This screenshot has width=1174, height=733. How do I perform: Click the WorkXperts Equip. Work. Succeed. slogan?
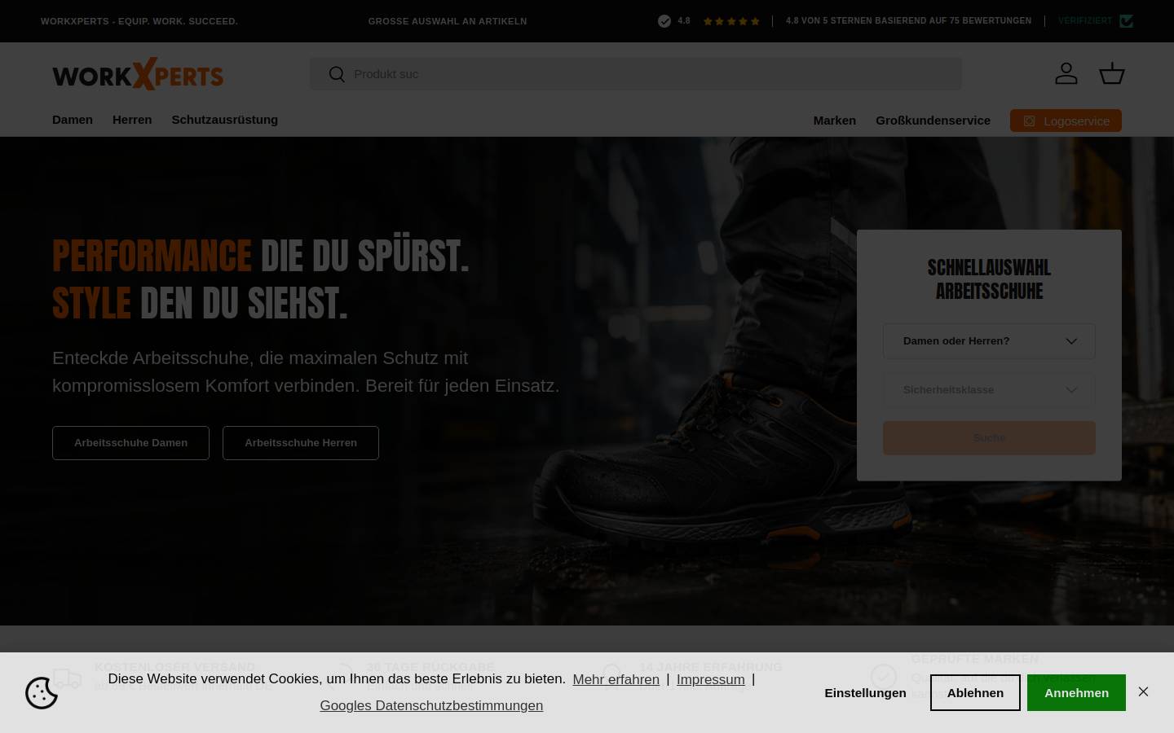139,21
